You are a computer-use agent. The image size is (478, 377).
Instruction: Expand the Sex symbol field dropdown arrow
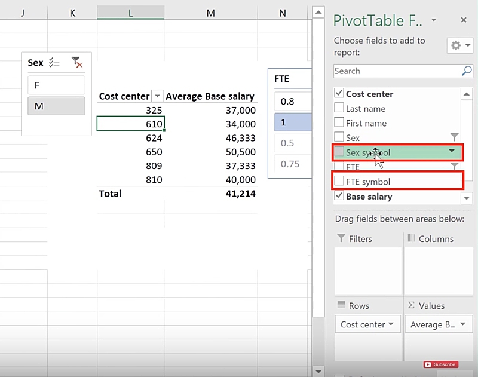click(452, 152)
